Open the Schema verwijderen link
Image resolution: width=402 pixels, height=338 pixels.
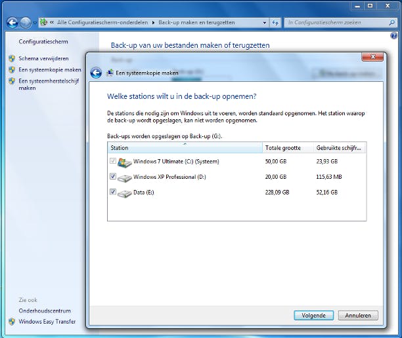[x=43, y=58]
